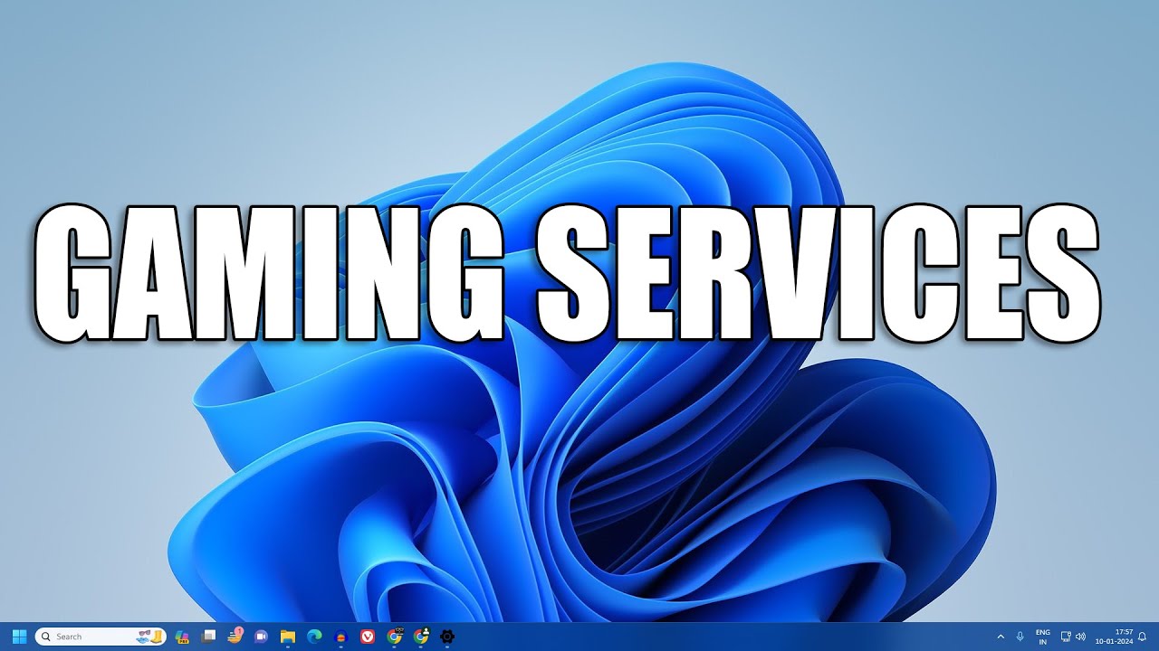1159x651 pixels.
Task: Open the notification bell
Action: coord(1142,637)
